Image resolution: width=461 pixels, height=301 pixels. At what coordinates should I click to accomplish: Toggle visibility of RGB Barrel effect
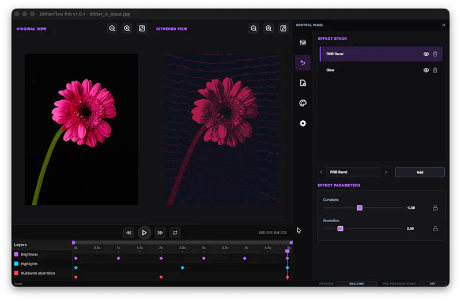(x=426, y=54)
